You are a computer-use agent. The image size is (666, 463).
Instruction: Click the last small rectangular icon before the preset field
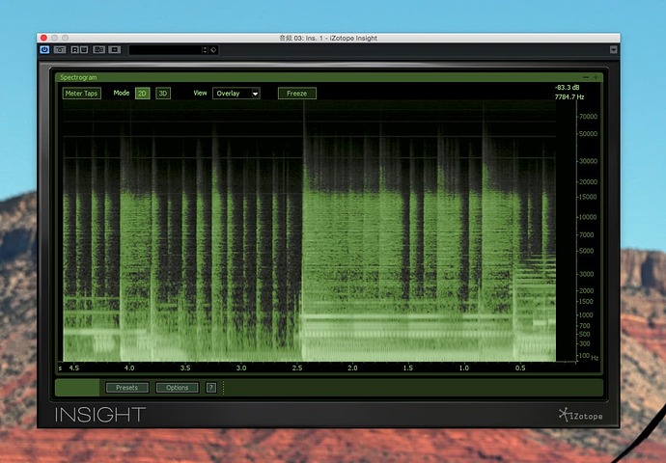click(x=115, y=49)
